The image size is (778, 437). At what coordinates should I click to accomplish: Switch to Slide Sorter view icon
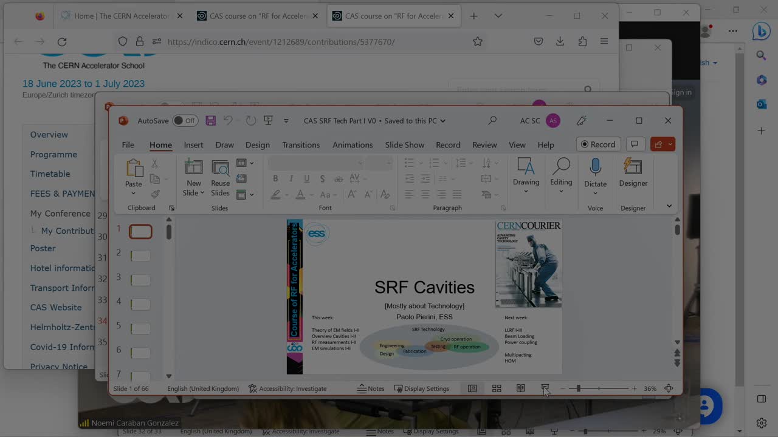click(x=497, y=388)
